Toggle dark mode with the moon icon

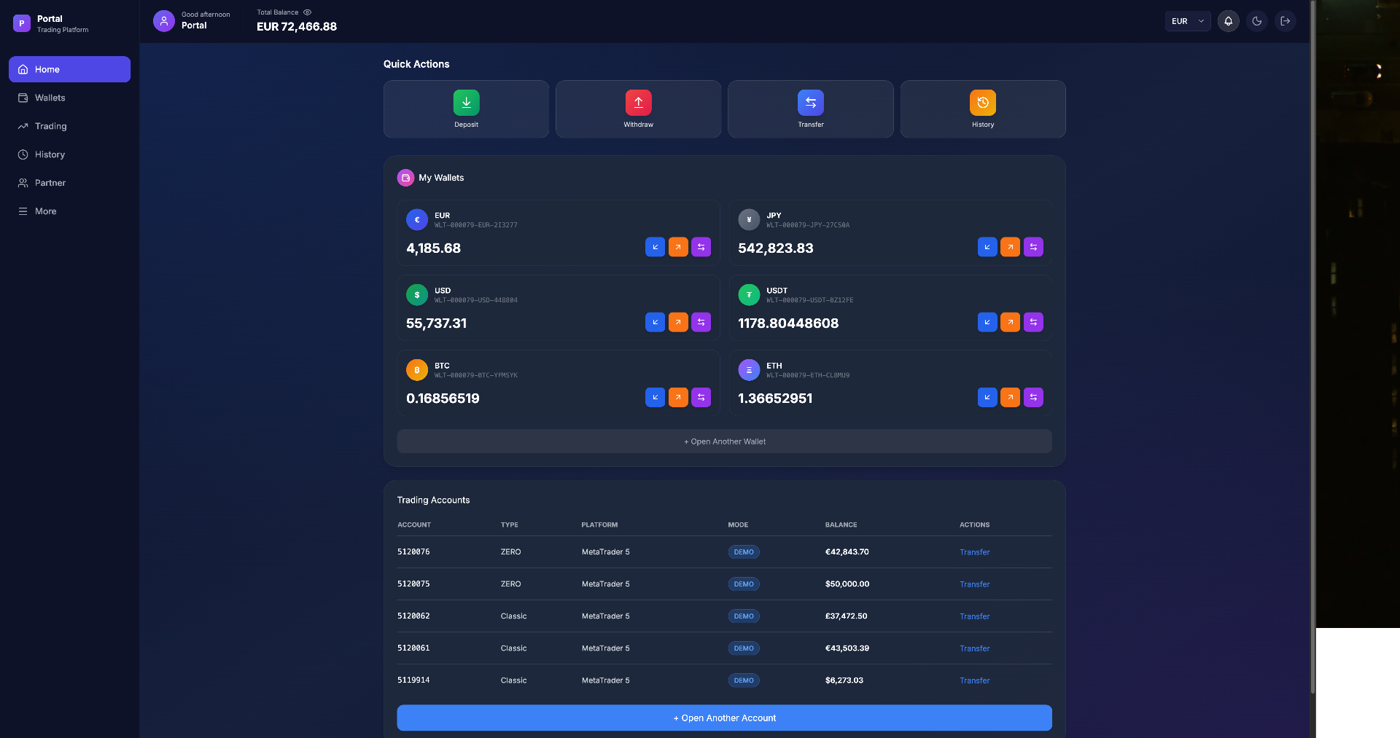click(x=1256, y=21)
